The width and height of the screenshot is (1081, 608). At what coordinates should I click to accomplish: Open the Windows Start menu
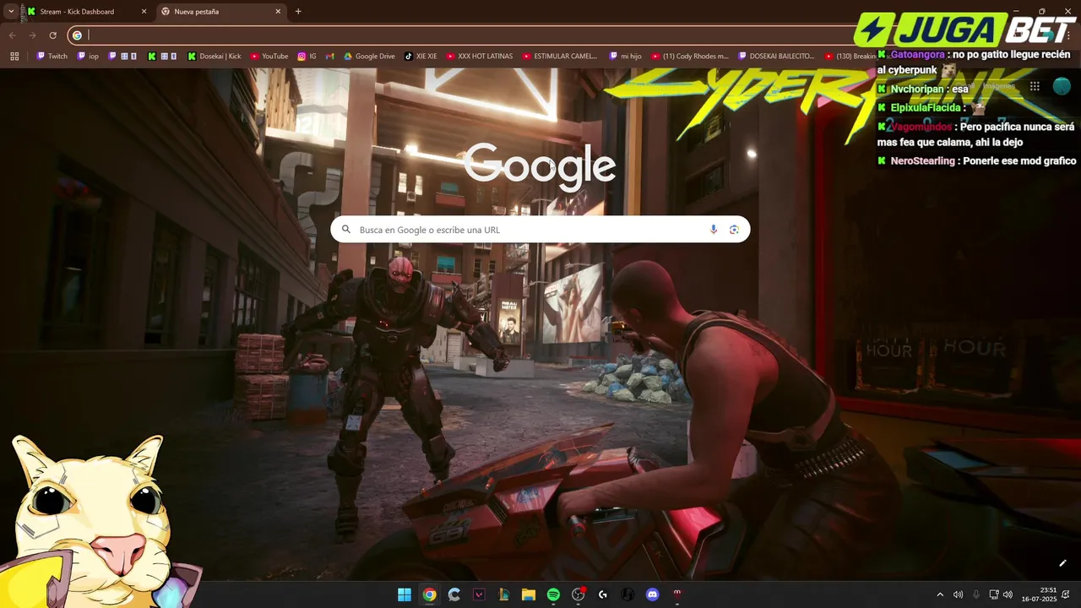pos(405,594)
